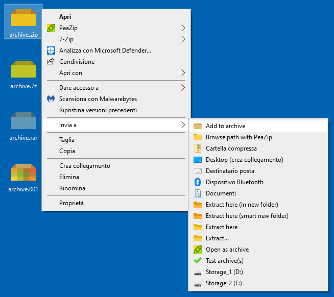This screenshot has width=334, height=297.
Task: Select the archive.001 multi-colored file icon
Action: [23, 172]
